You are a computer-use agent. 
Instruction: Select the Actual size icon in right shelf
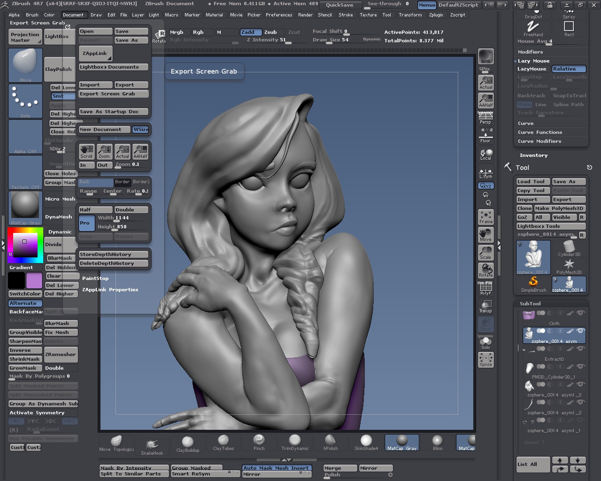click(x=485, y=83)
